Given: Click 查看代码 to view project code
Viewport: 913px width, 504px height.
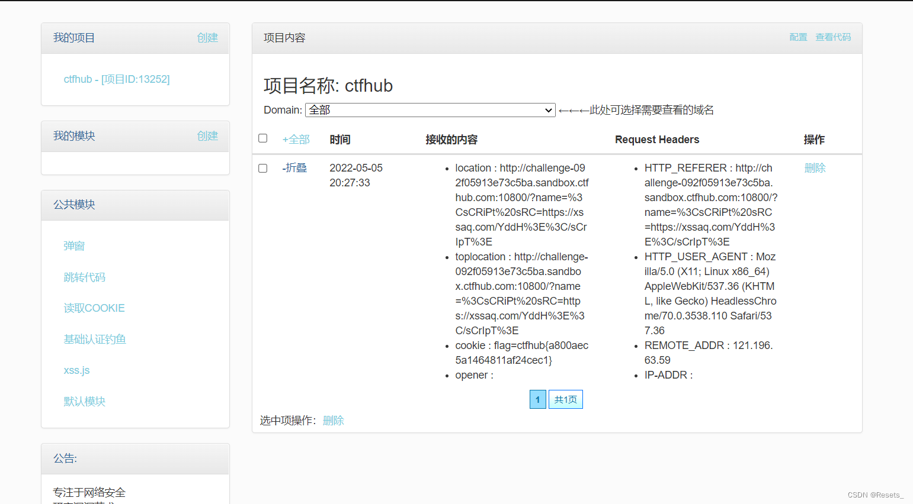Looking at the screenshot, I should click(833, 37).
